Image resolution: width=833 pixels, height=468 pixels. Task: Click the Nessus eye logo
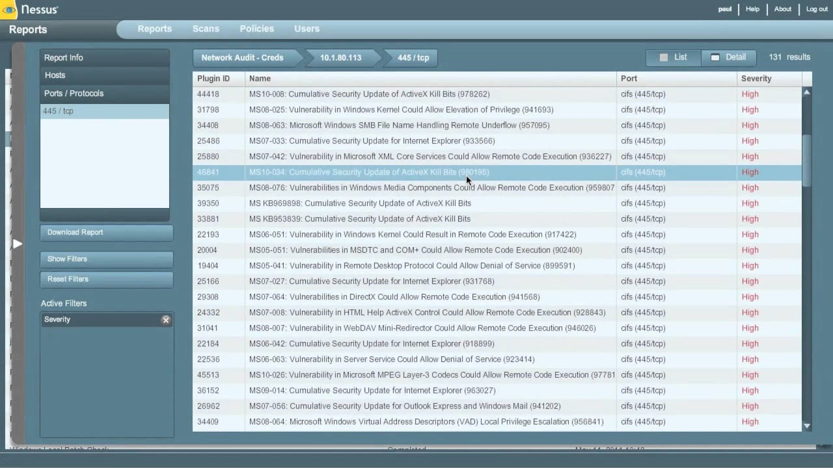(x=8, y=9)
